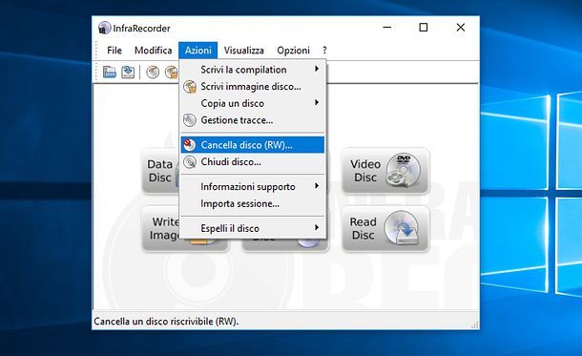Image resolution: width=582 pixels, height=356 pixels.
Task: Open the ? help menu
Action: [x=324, y=51]
